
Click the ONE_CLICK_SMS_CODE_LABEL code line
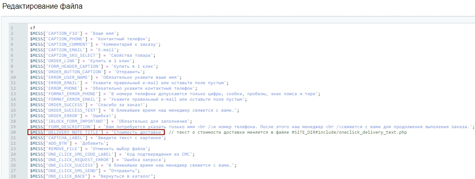click(113, 154)
